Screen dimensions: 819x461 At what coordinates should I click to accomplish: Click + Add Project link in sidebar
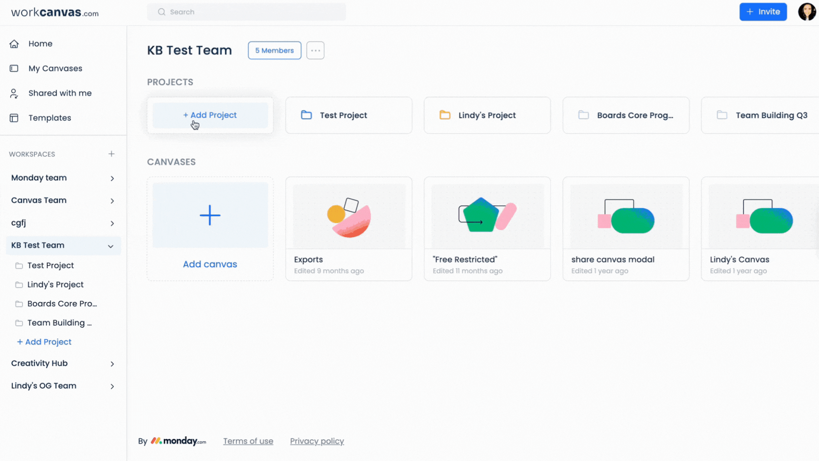[44, 342]
